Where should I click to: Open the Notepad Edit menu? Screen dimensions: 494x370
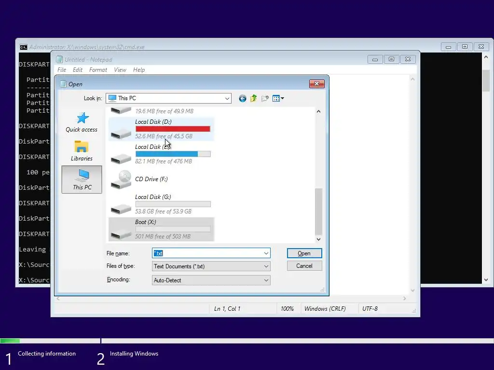point(78,70)
